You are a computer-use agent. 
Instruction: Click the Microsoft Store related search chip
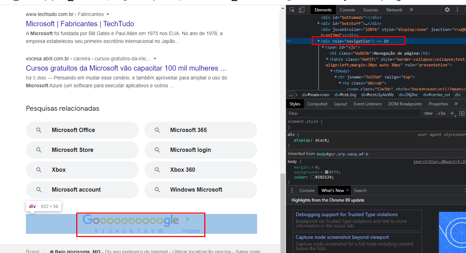coord(82,150)
